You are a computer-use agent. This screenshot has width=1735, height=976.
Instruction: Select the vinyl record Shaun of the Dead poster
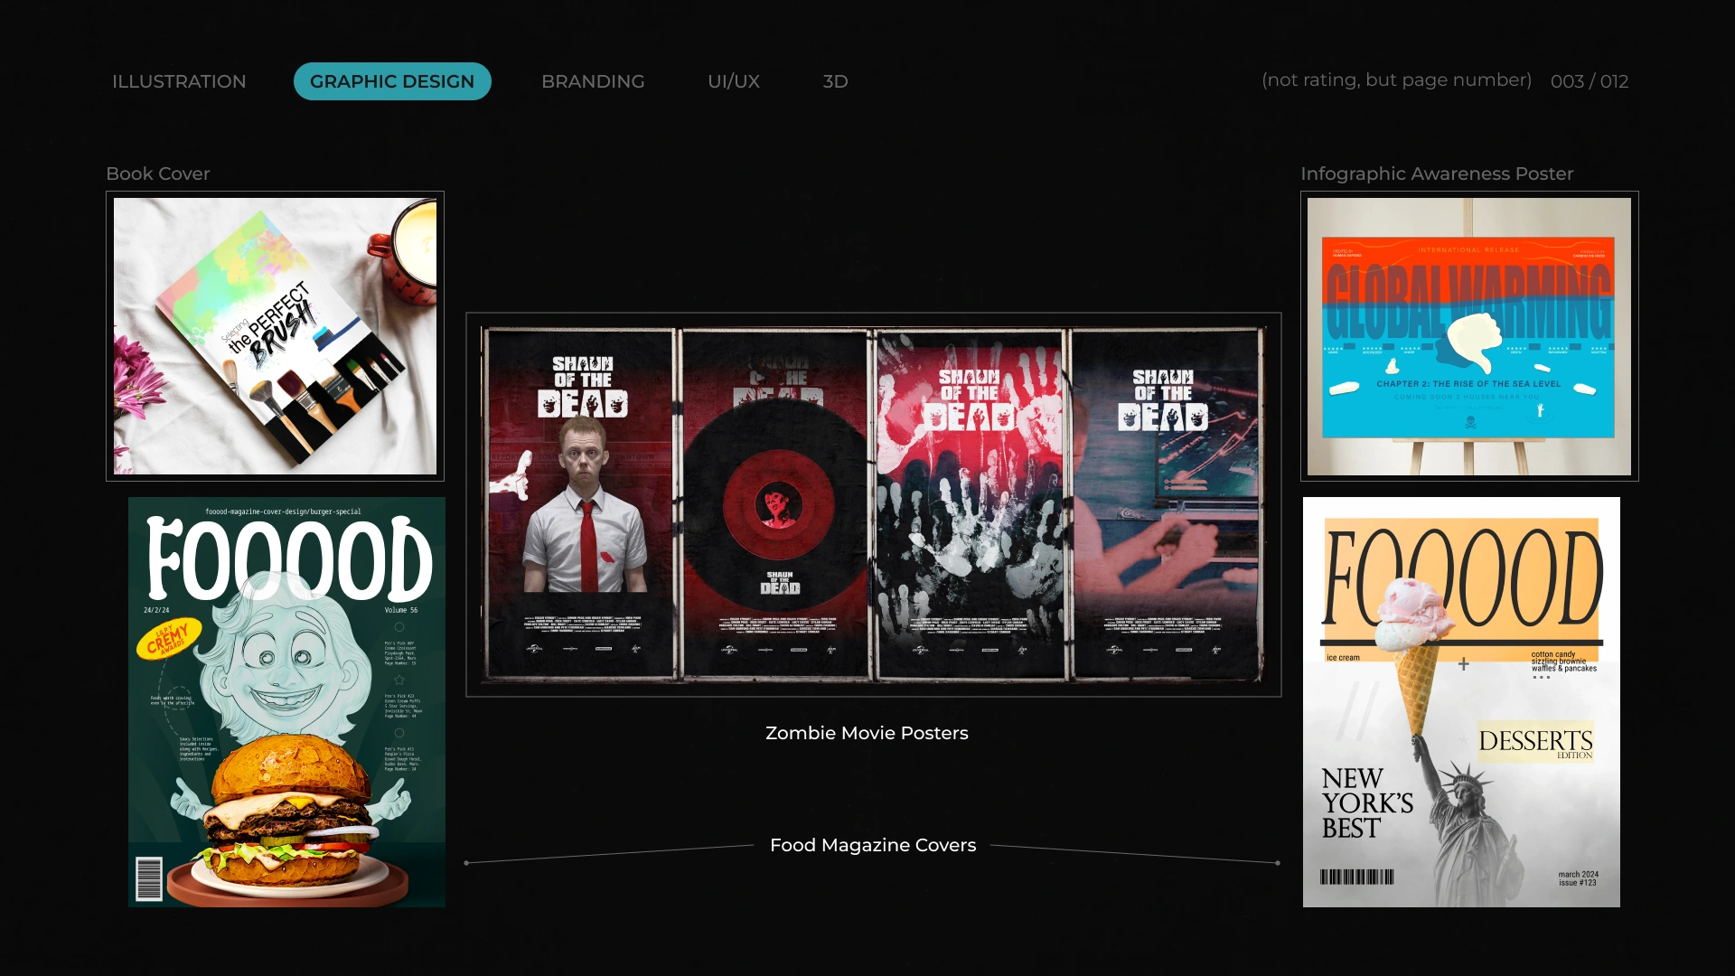[x=776, y=504]
